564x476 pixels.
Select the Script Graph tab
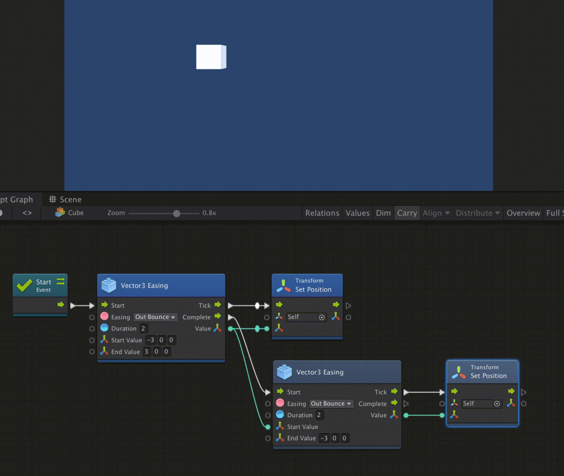click(16, 199)
